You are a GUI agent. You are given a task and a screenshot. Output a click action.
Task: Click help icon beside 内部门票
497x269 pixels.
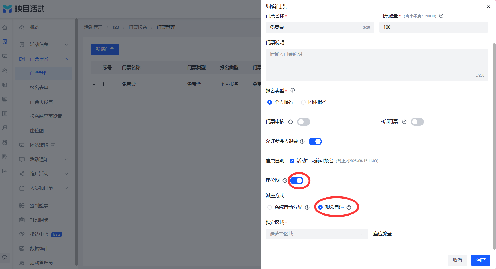(404, 122)
